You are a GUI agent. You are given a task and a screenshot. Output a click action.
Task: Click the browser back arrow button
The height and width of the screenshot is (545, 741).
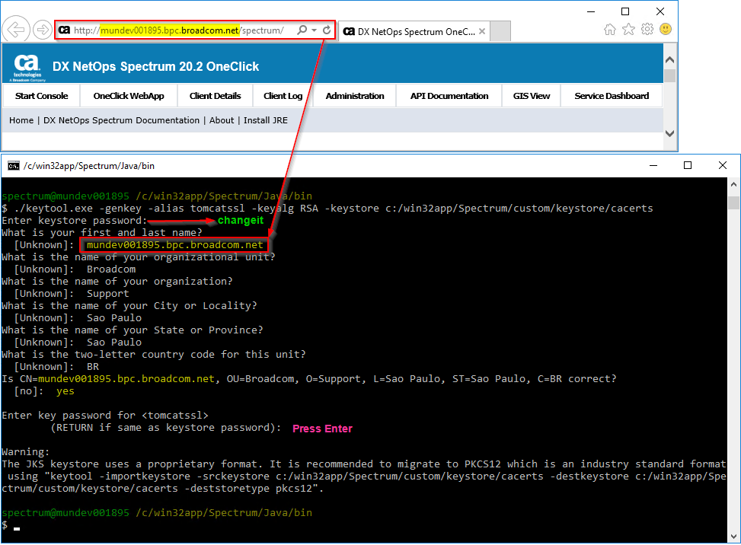[17, 30]
